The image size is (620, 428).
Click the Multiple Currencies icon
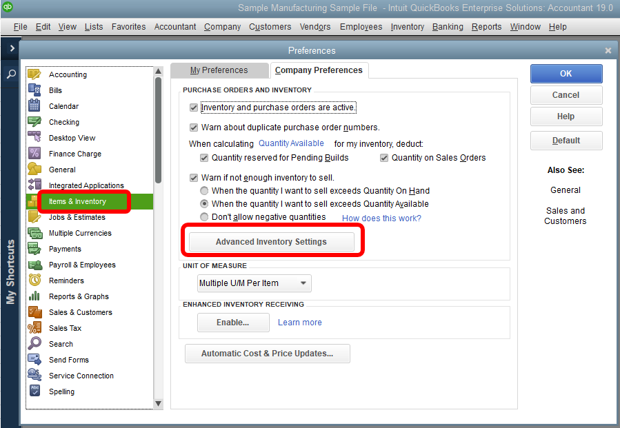(x=34, y=233)
